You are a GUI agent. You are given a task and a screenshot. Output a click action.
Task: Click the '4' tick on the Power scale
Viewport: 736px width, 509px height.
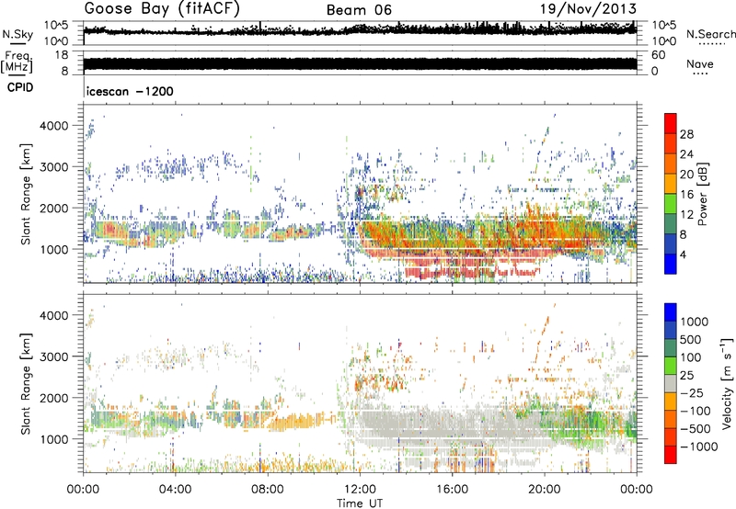(x=683, y=254)
